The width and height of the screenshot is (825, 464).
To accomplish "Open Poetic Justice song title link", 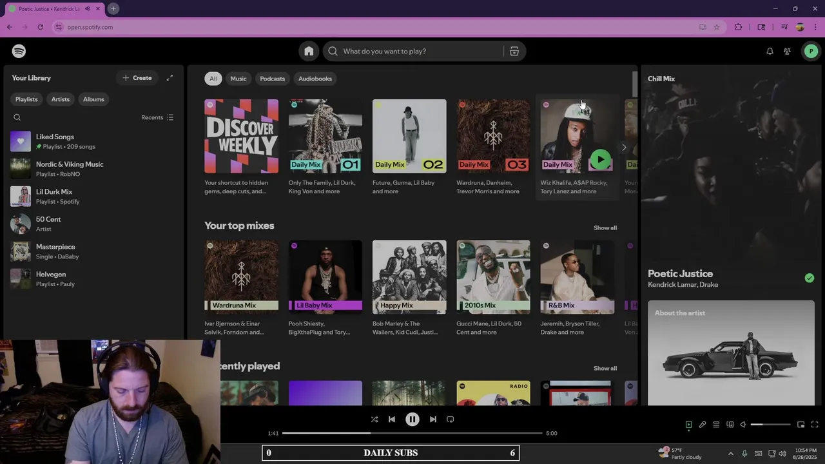I will (680, 273).
